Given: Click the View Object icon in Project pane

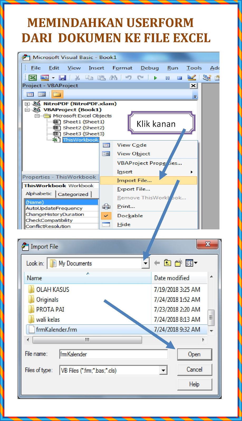Looking at the screenshot, I should (42, 94).
